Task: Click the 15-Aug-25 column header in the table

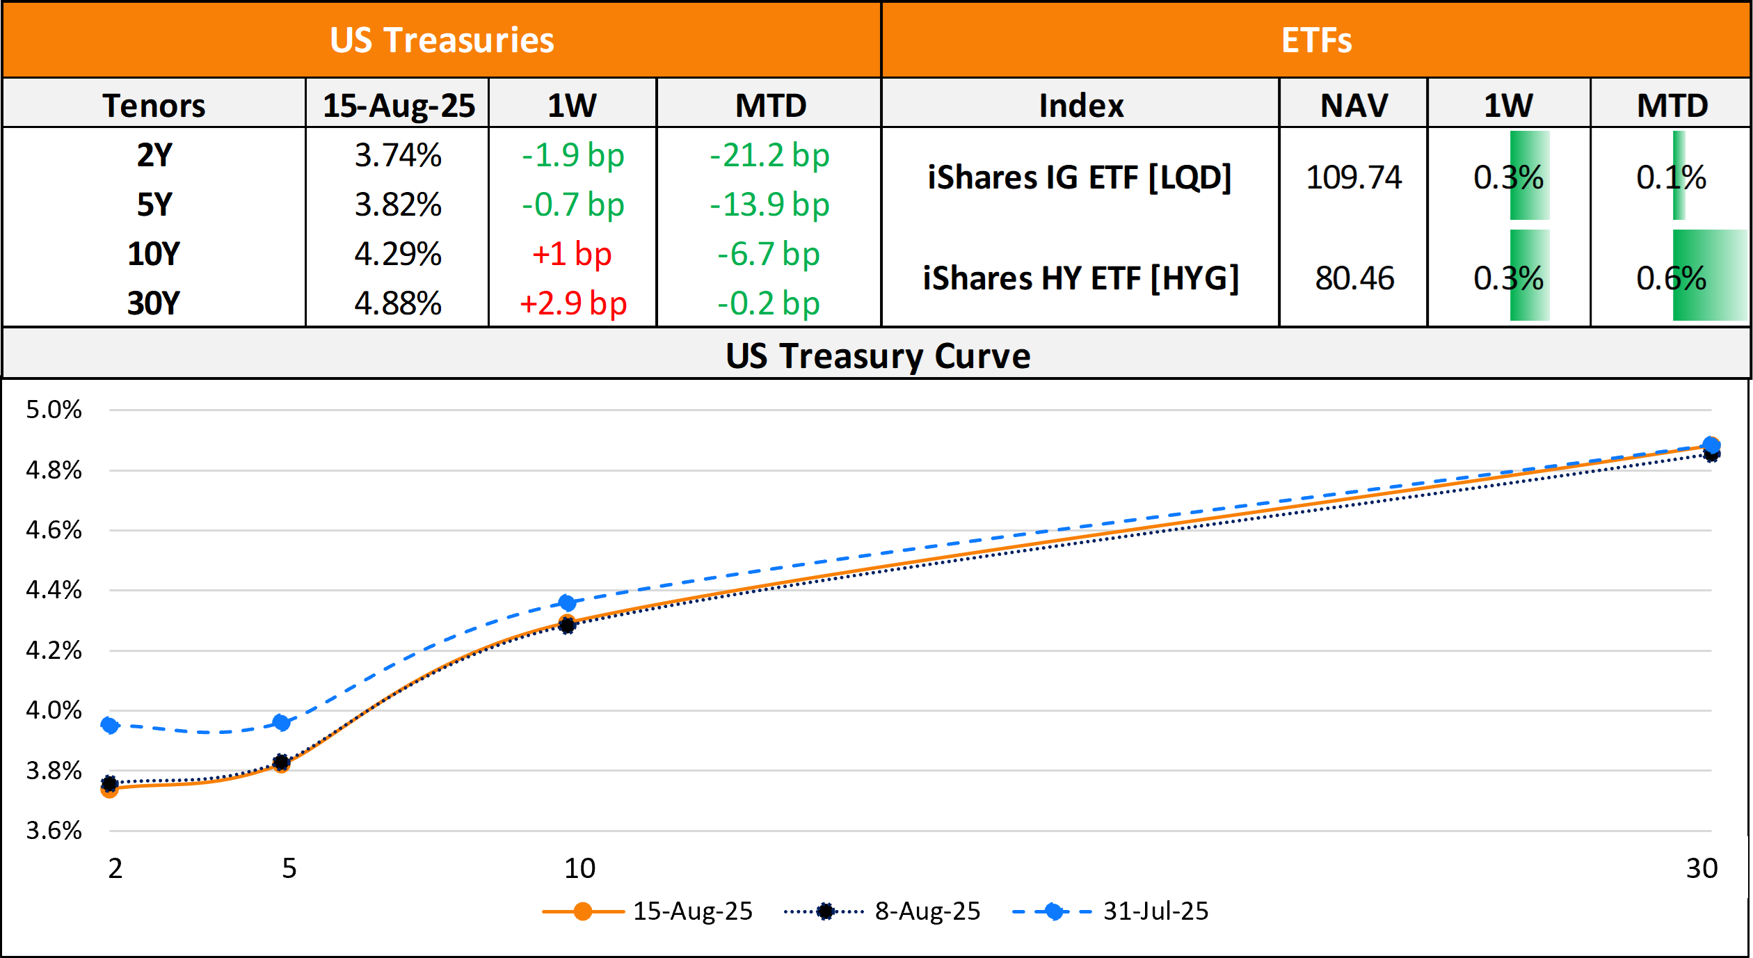Action: click(x=399, y=105)
